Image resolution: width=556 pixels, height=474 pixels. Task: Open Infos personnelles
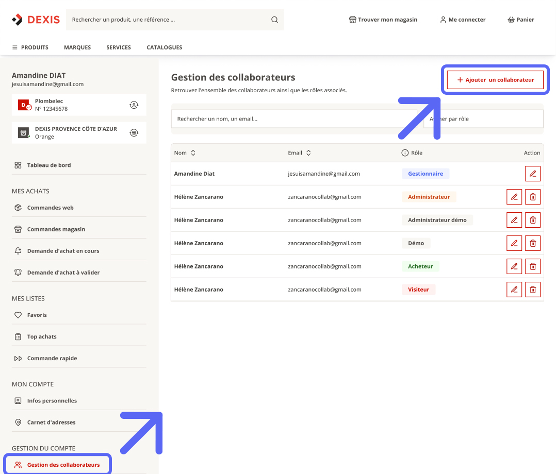click(x=79, y=401)
